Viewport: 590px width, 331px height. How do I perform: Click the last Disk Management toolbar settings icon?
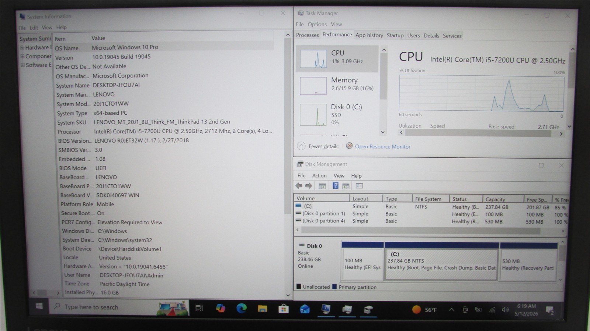360,186
